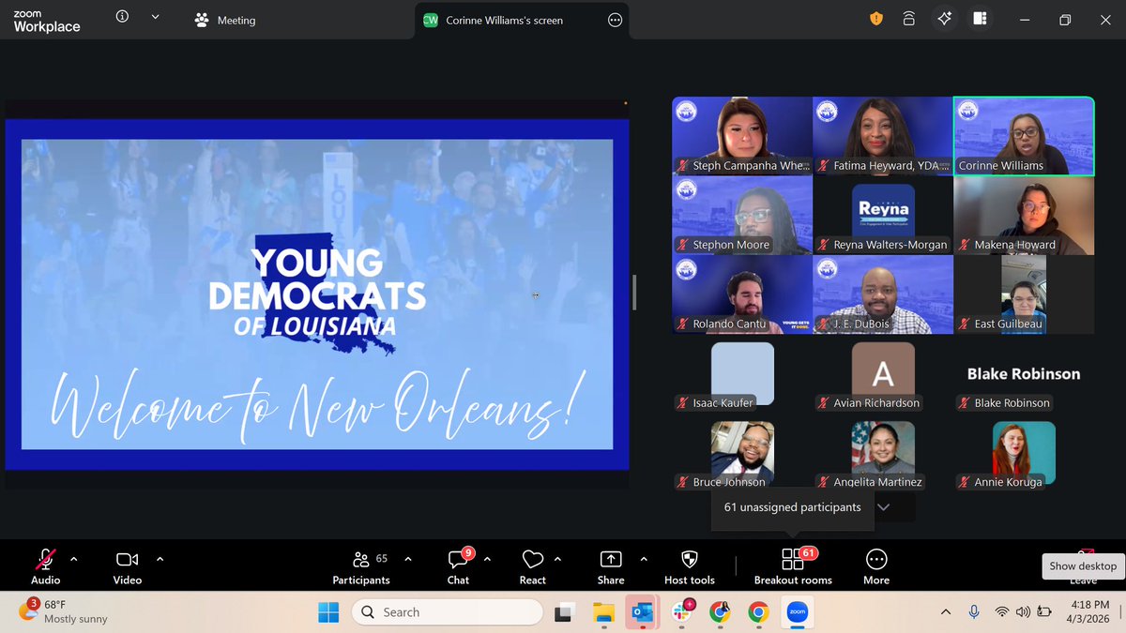Image resolution: width=1126 pixels, height=633 pixels.
Task: Open weather widget showing 68°F
Action: [64, 611]
